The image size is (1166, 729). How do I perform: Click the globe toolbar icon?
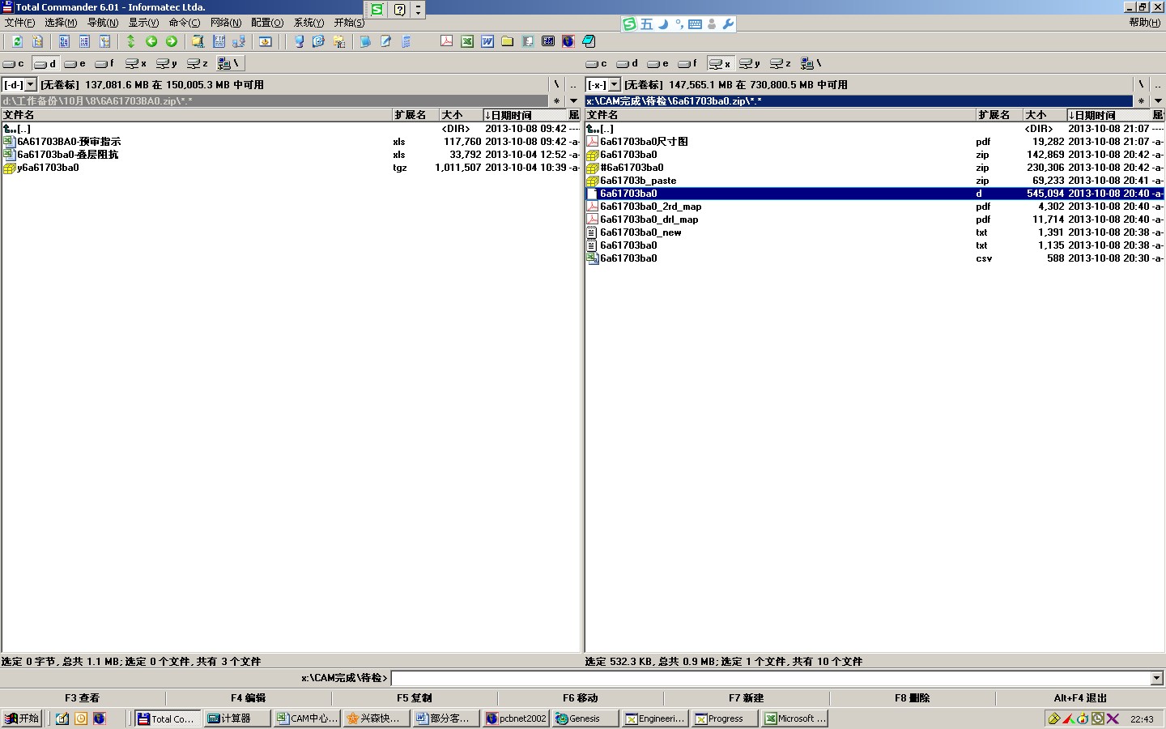568,41
